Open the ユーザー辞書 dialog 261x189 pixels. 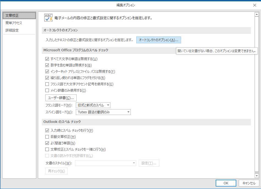61,98
